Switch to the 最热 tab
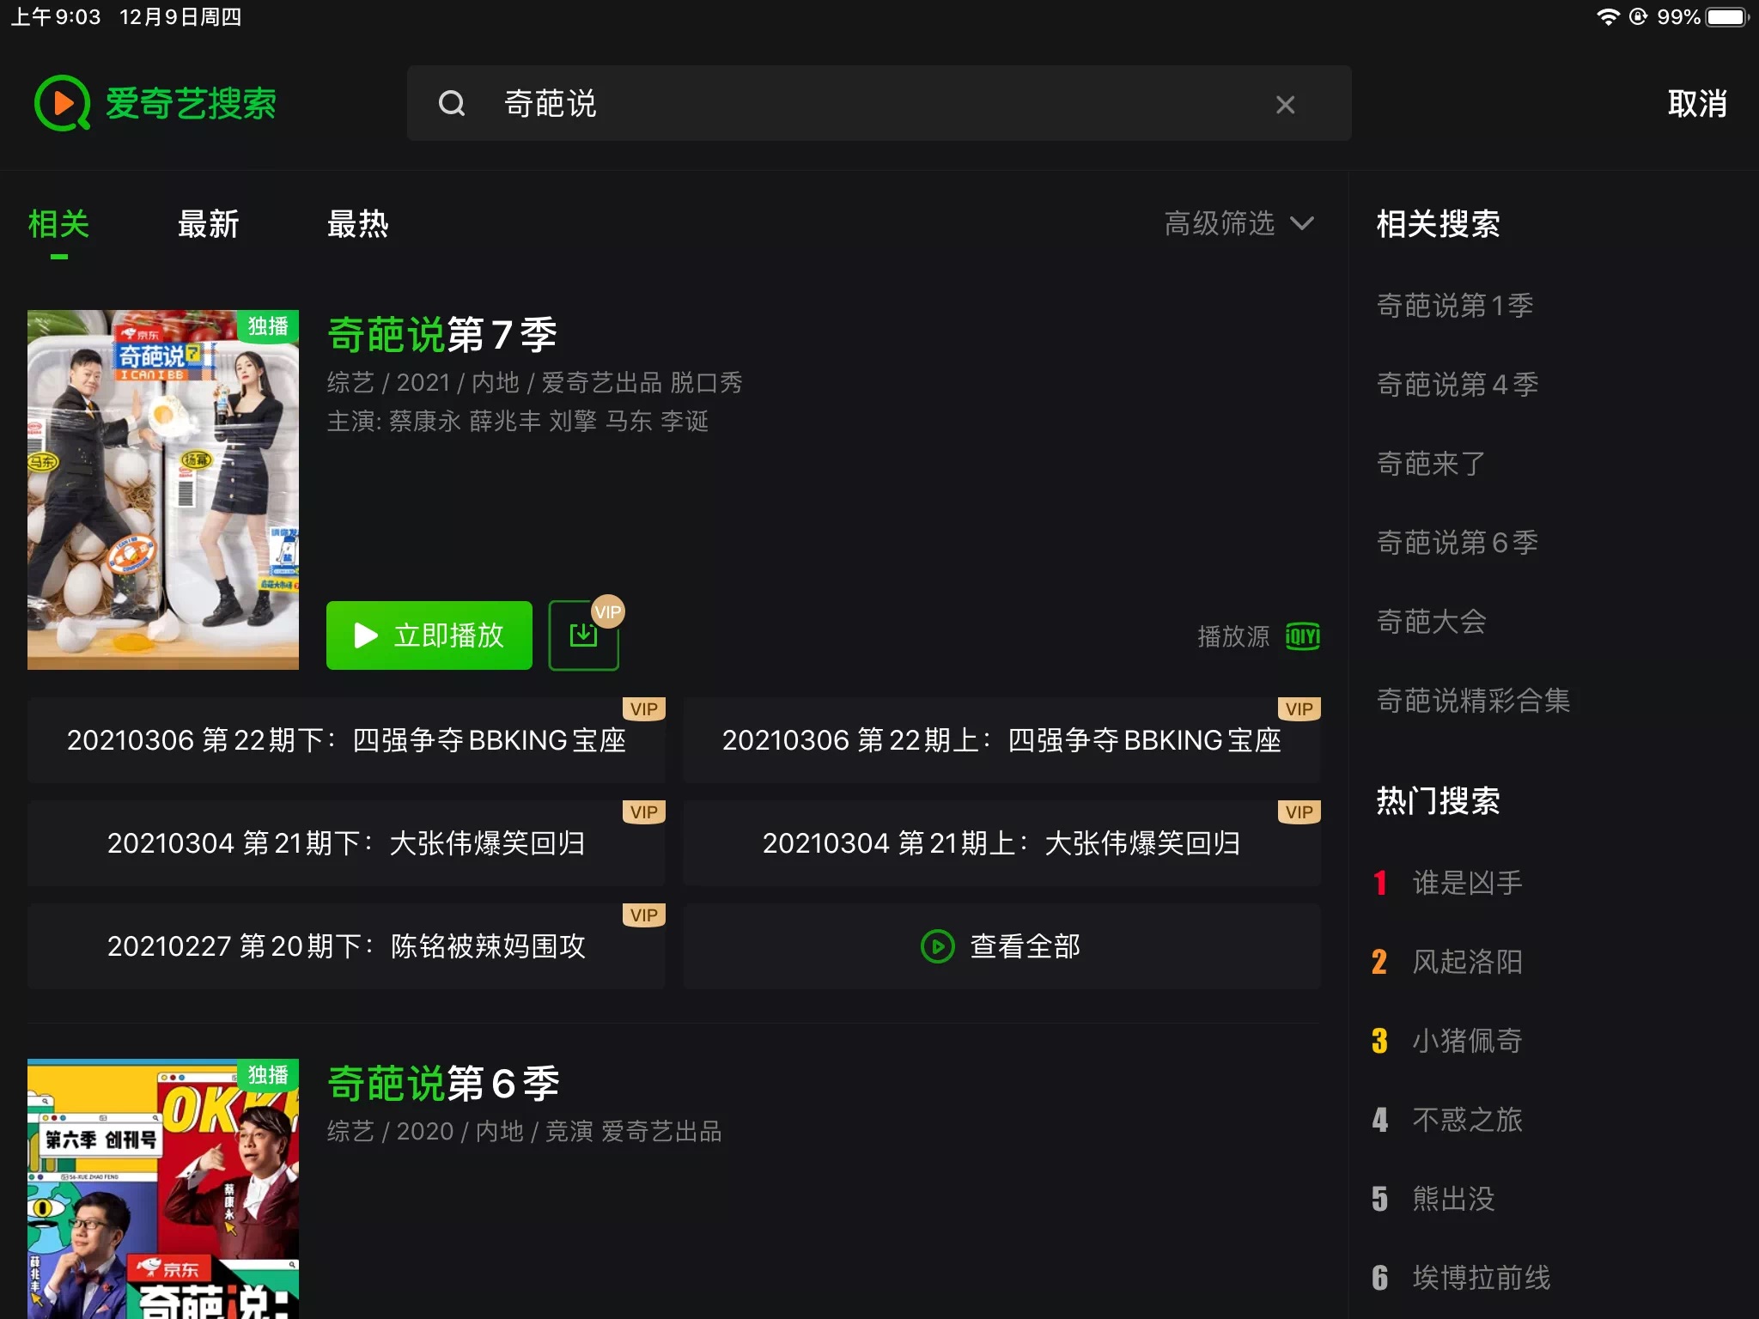The image size is (1759, 1319). pyautogui.click(x=357, y=224)
